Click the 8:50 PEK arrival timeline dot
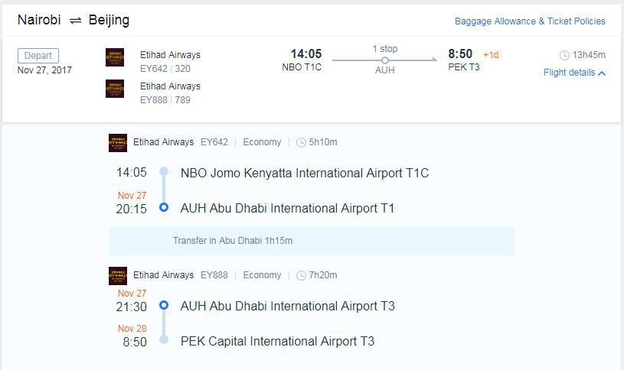 (x=163, y=340)
